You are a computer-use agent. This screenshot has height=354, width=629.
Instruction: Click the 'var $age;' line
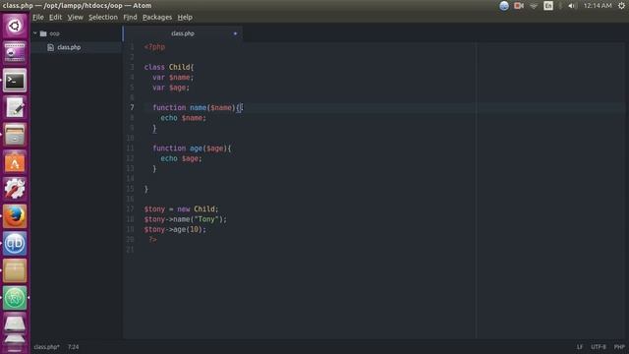point(171,88)
